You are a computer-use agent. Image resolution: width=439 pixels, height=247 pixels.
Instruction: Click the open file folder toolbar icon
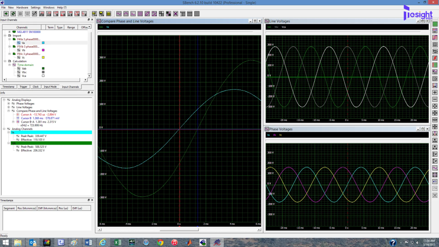(x=94, y=14)
